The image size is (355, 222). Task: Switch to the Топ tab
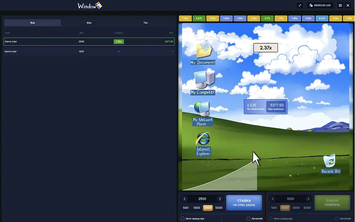tap(145, 23)
